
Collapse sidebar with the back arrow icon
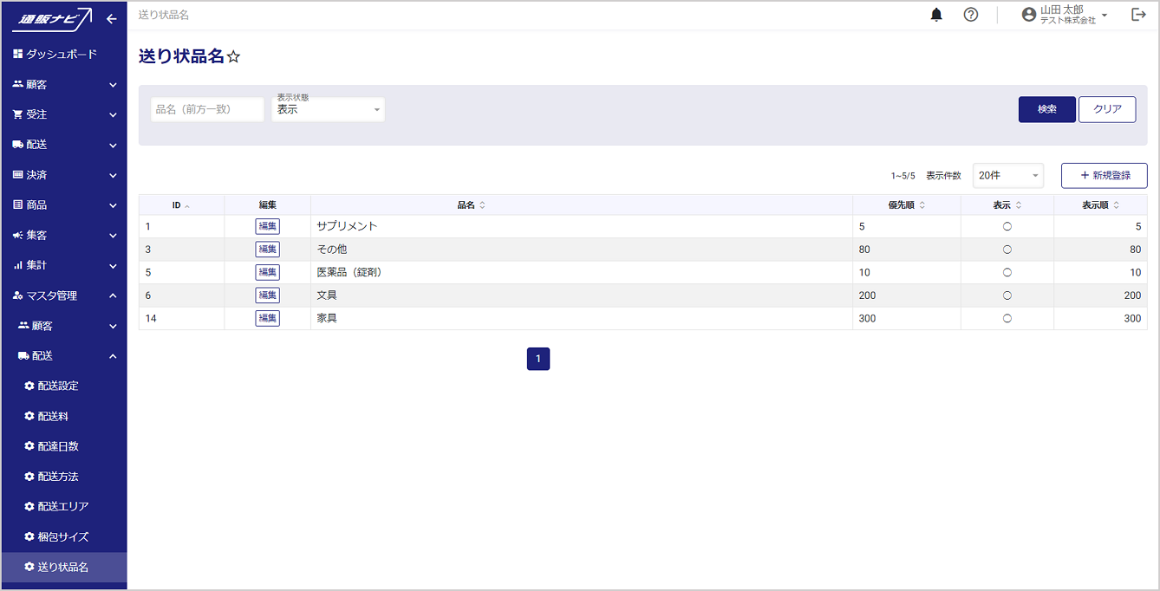tap(111, 18)
